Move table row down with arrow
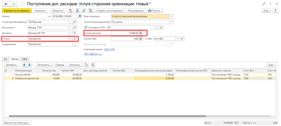The width and height of the screenshot is (281, 126). tap(30, 65)
